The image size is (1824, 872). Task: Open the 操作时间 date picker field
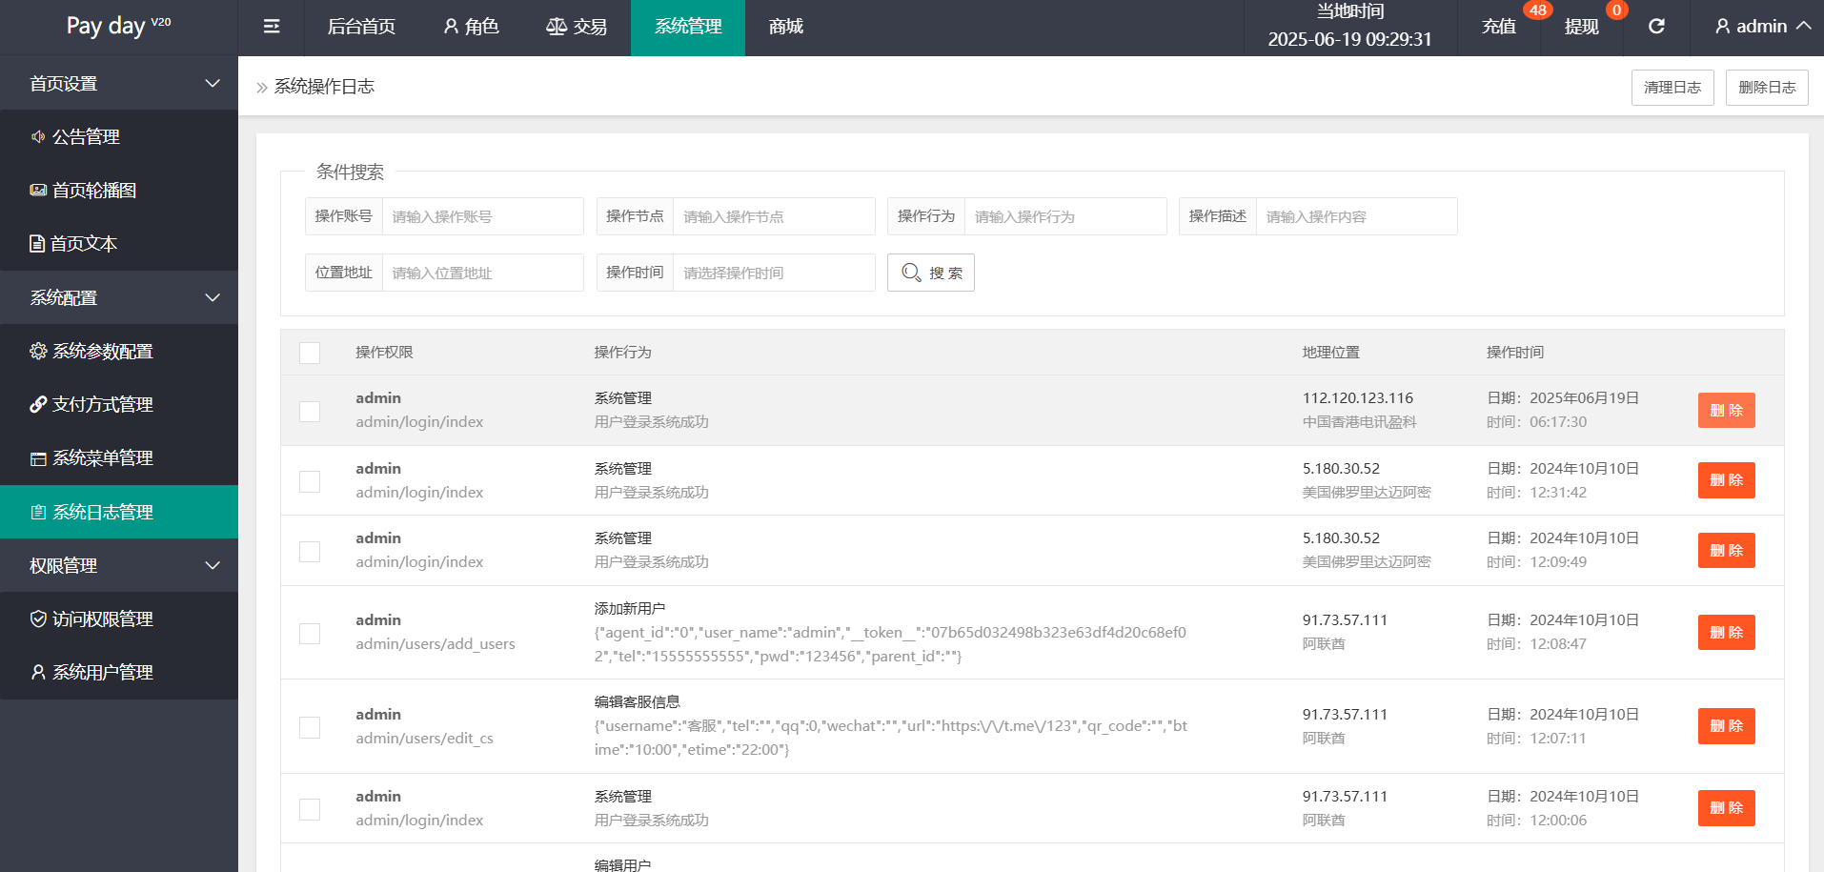click(x=774, y=273)
